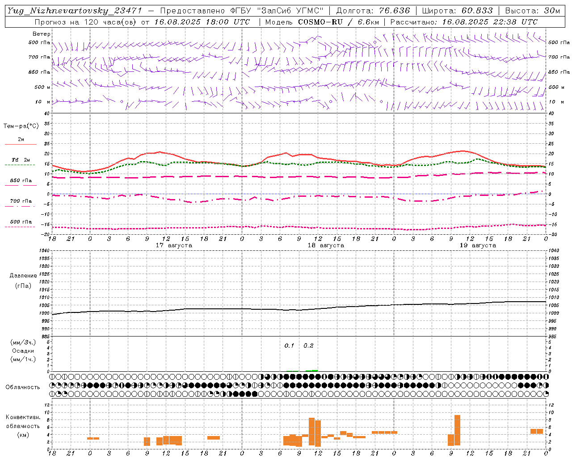Click the 19 августа date label

point(478,245)
